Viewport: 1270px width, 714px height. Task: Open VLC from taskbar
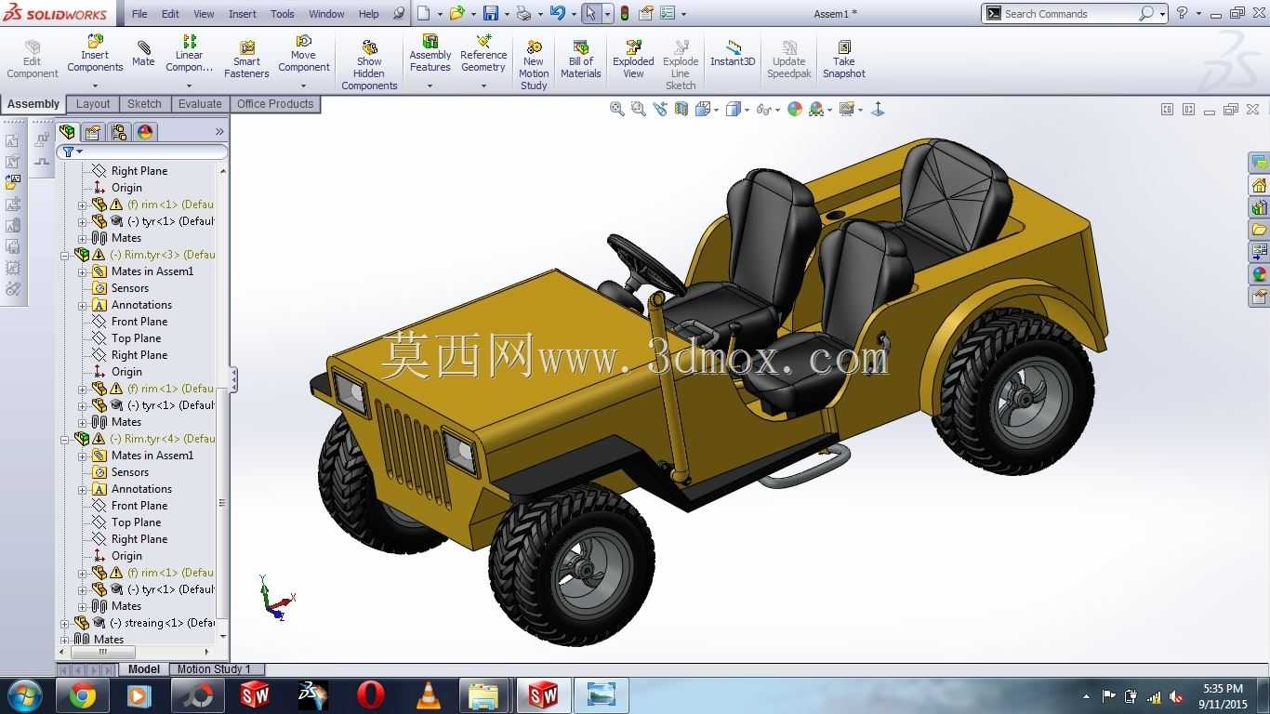tap(428, 694)
